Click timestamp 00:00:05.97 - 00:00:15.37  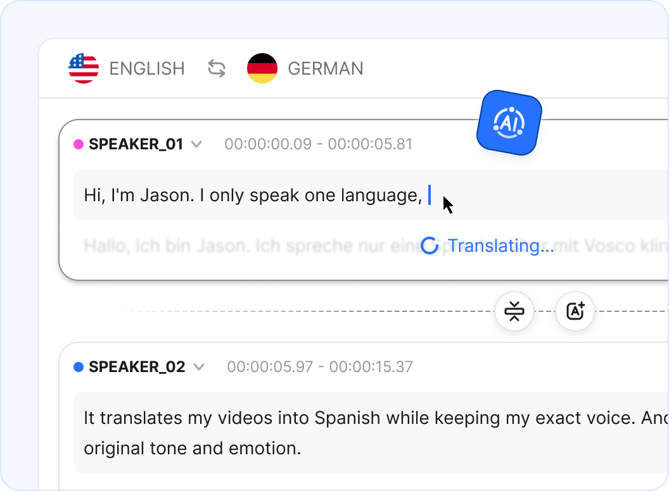click(x=320, y=366)
